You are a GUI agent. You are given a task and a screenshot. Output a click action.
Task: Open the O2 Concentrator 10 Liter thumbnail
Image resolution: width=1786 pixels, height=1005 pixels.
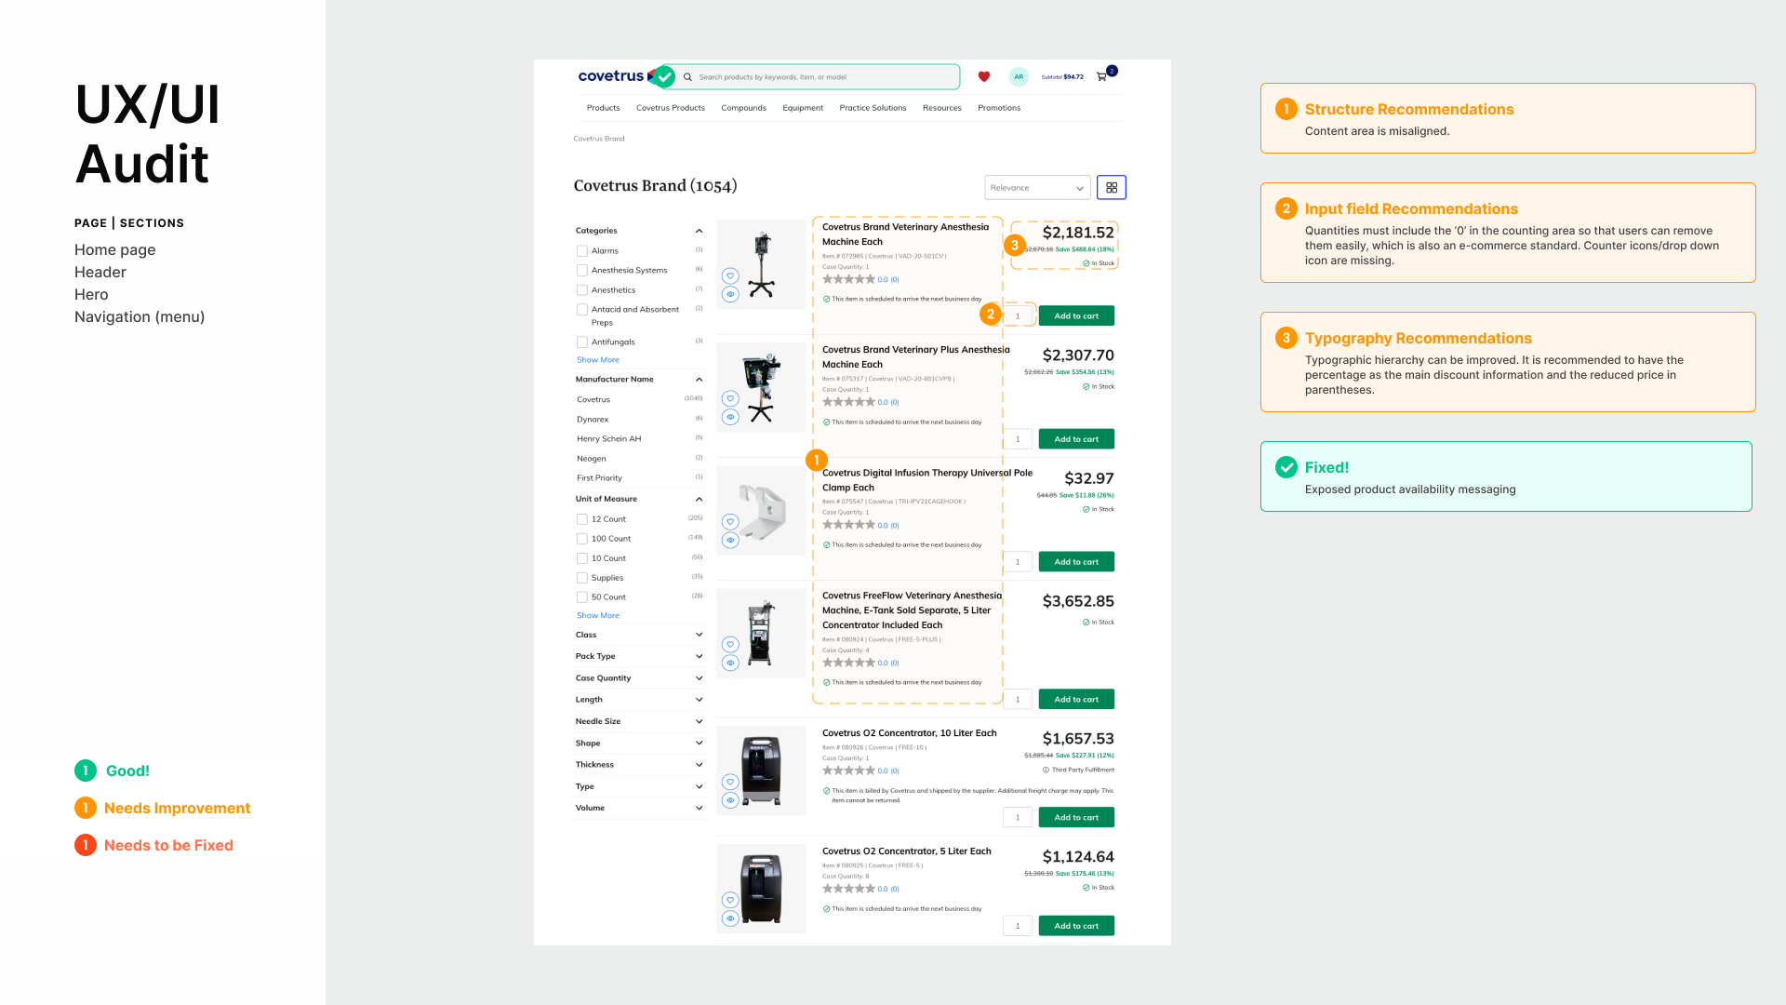pyautogui.click(x=761, y=771)
